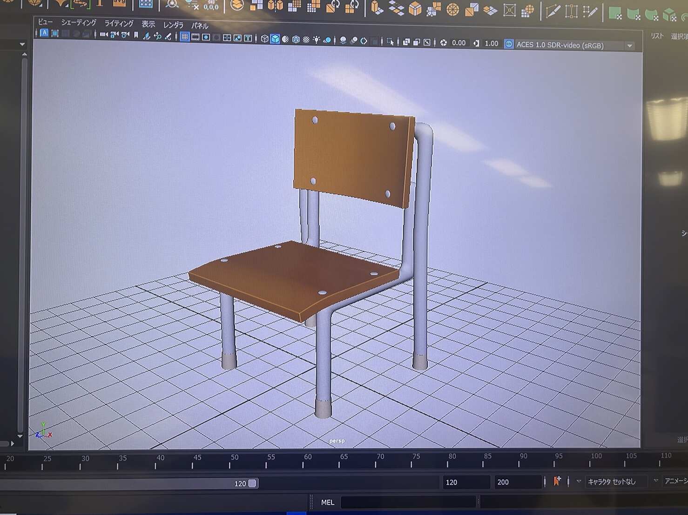Click the orange circular wheel shelf icon

pos(453,10)
